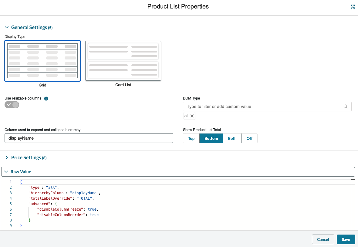Set Show Product List Total to Bottom
358x247 pixels.
click(211, 138)
